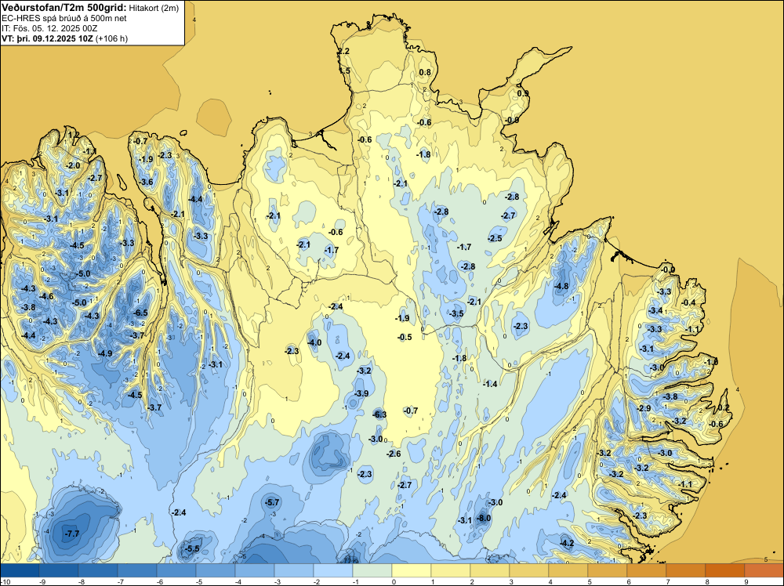The height and width of the screenshot is (586, 784).
Task: Select the light yellow legend swatch, 0 to 1
Action: click(412, 570)
